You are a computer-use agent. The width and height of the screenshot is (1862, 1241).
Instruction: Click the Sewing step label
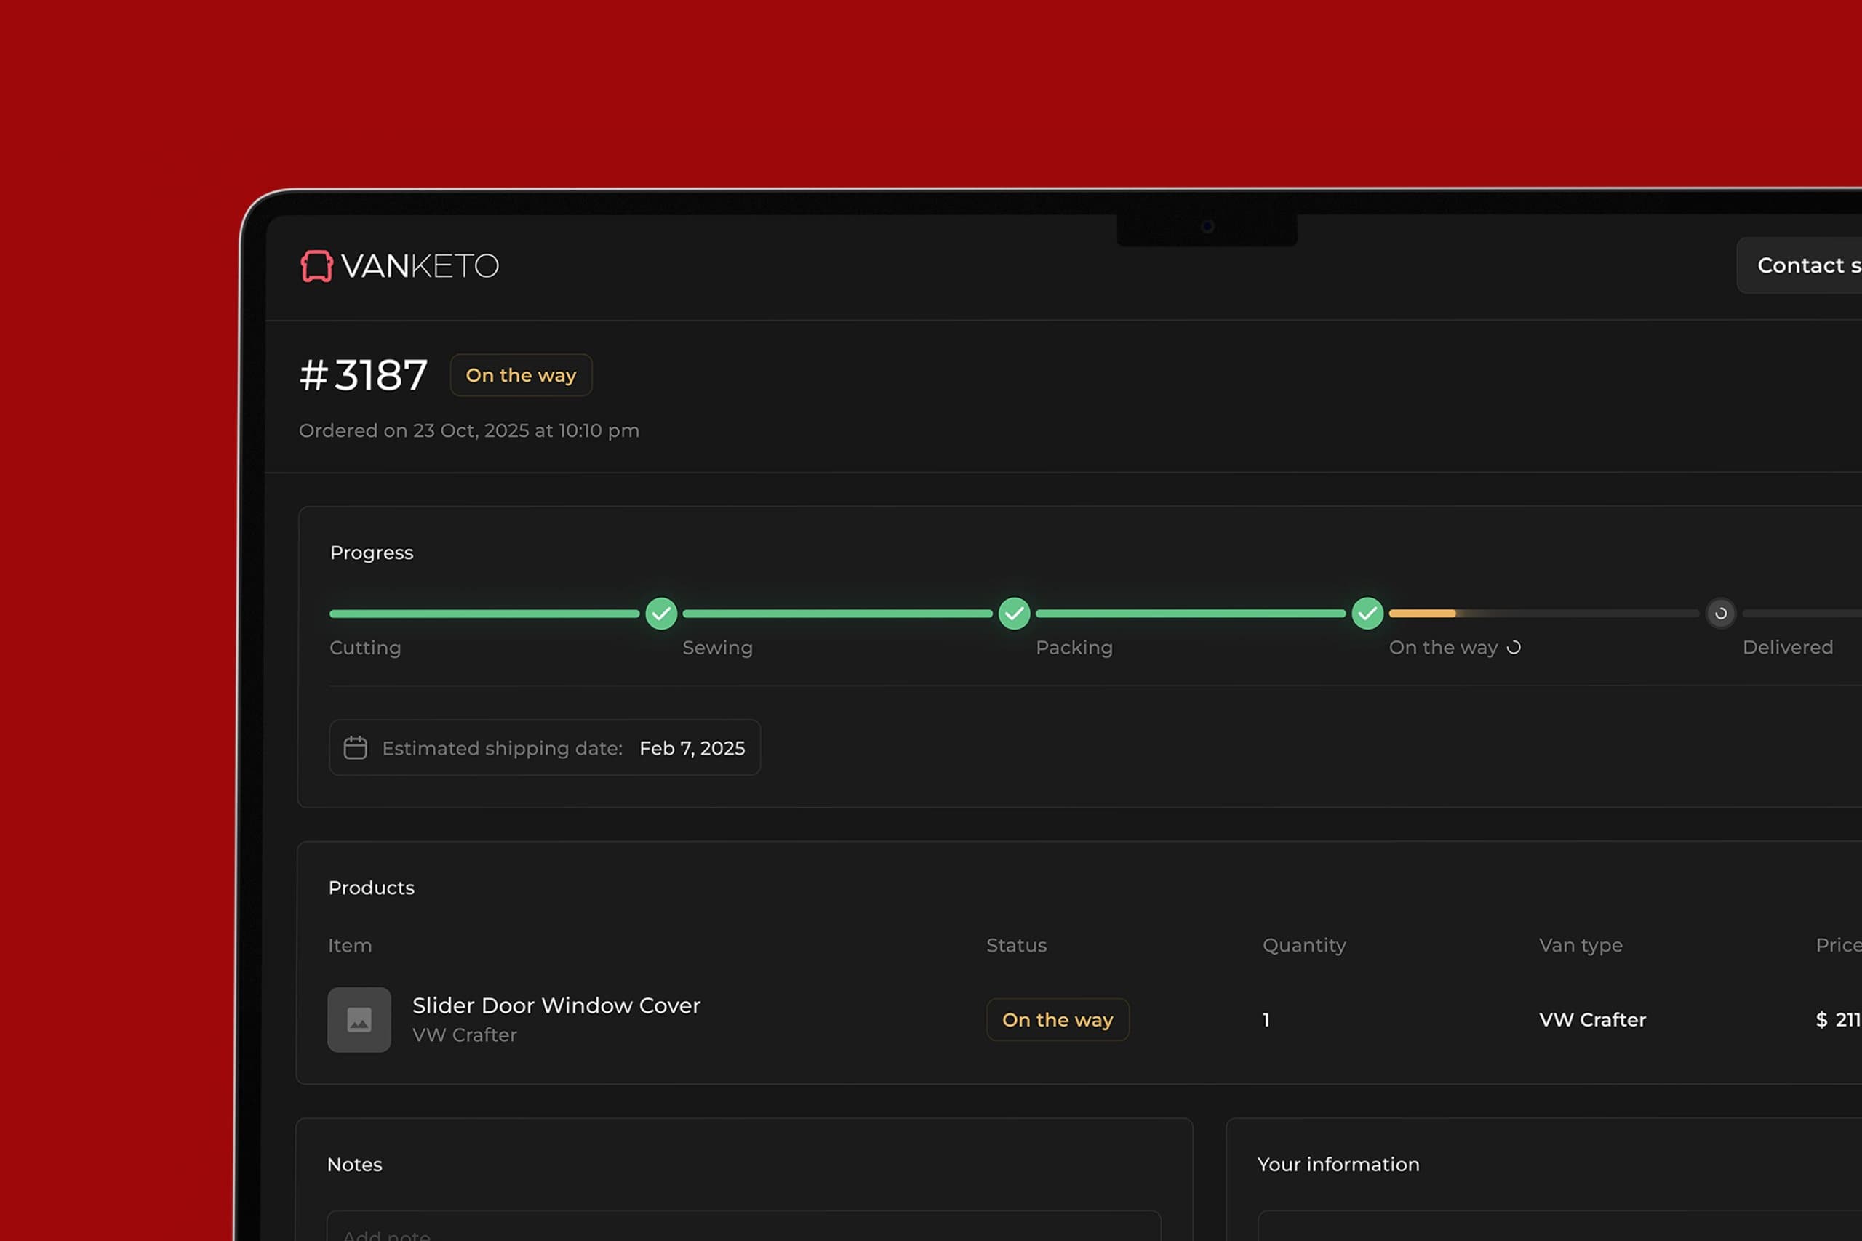click(x=717, y=648)
